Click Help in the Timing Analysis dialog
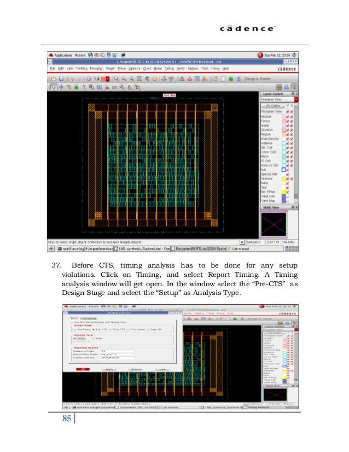349x452 pixels. [162, 369]
